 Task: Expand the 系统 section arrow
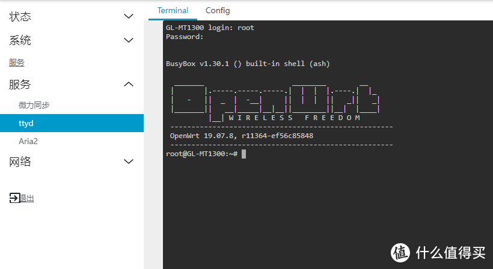pyautogui.click(x=128, y=40)
